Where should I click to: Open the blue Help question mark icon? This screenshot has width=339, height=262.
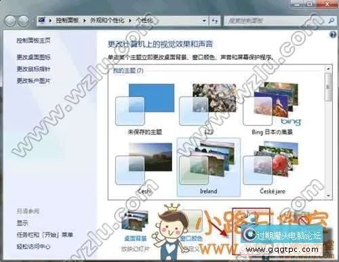click(x=333, y=35)
